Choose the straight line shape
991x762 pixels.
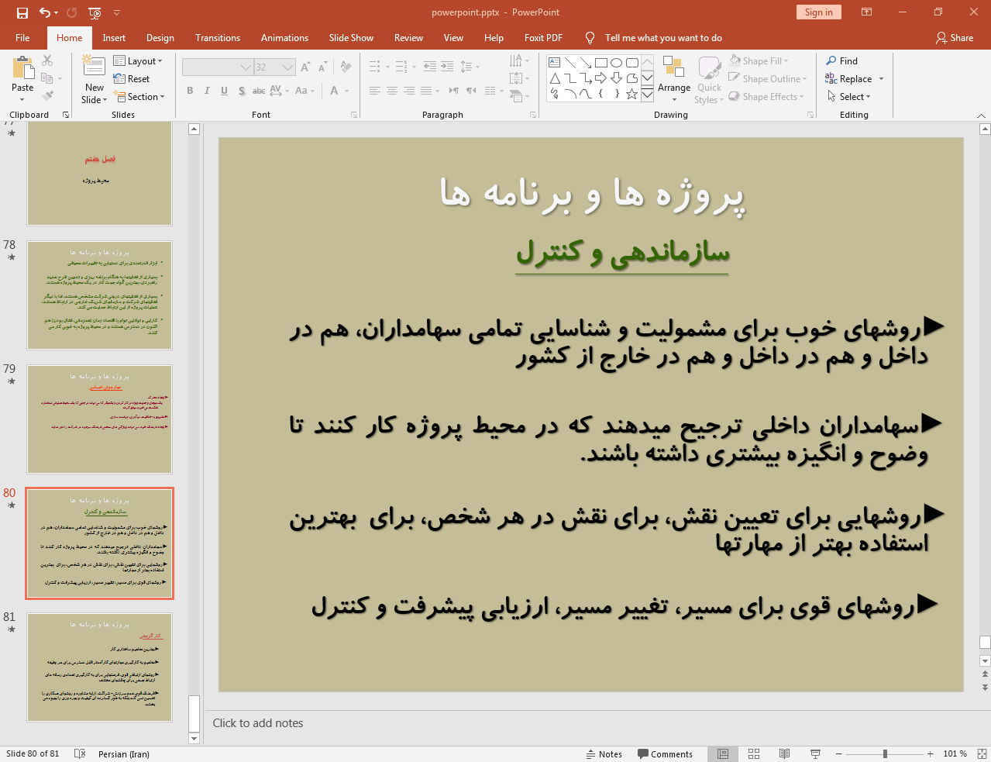coord(570,63)
